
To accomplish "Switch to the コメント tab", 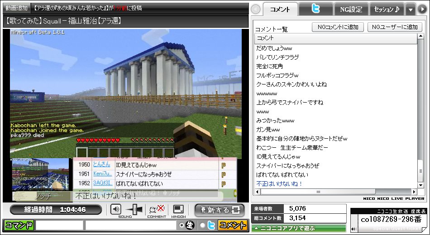I will click(280, 9).
